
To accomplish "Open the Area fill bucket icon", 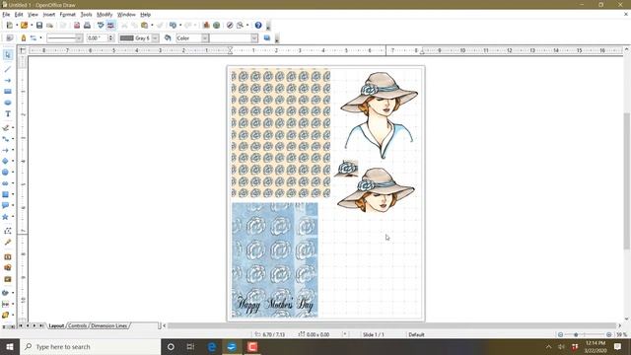I will click(168, 37).
